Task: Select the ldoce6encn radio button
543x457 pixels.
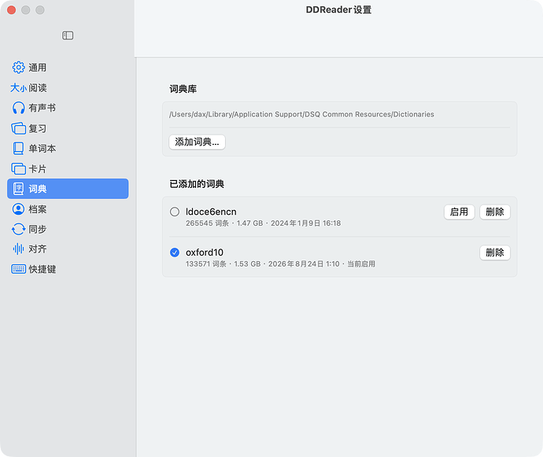Action: tap(175, 212)
